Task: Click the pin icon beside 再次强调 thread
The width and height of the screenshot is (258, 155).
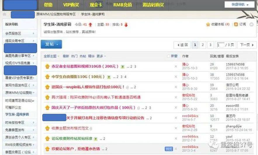Action: click(x=47, y=97)
